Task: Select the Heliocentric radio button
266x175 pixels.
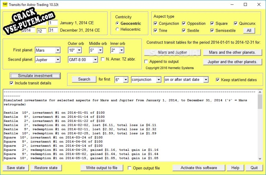Action: point(117,29)
